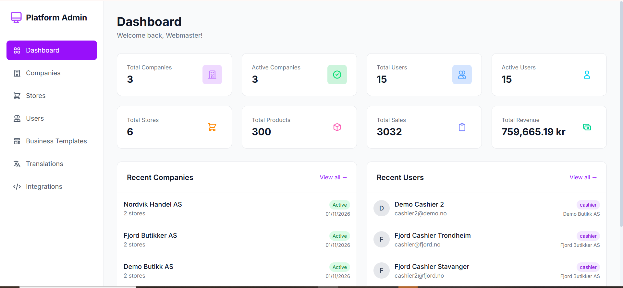
Task: Navigate to Integrations in the sidebar
Action: (44, 186)
